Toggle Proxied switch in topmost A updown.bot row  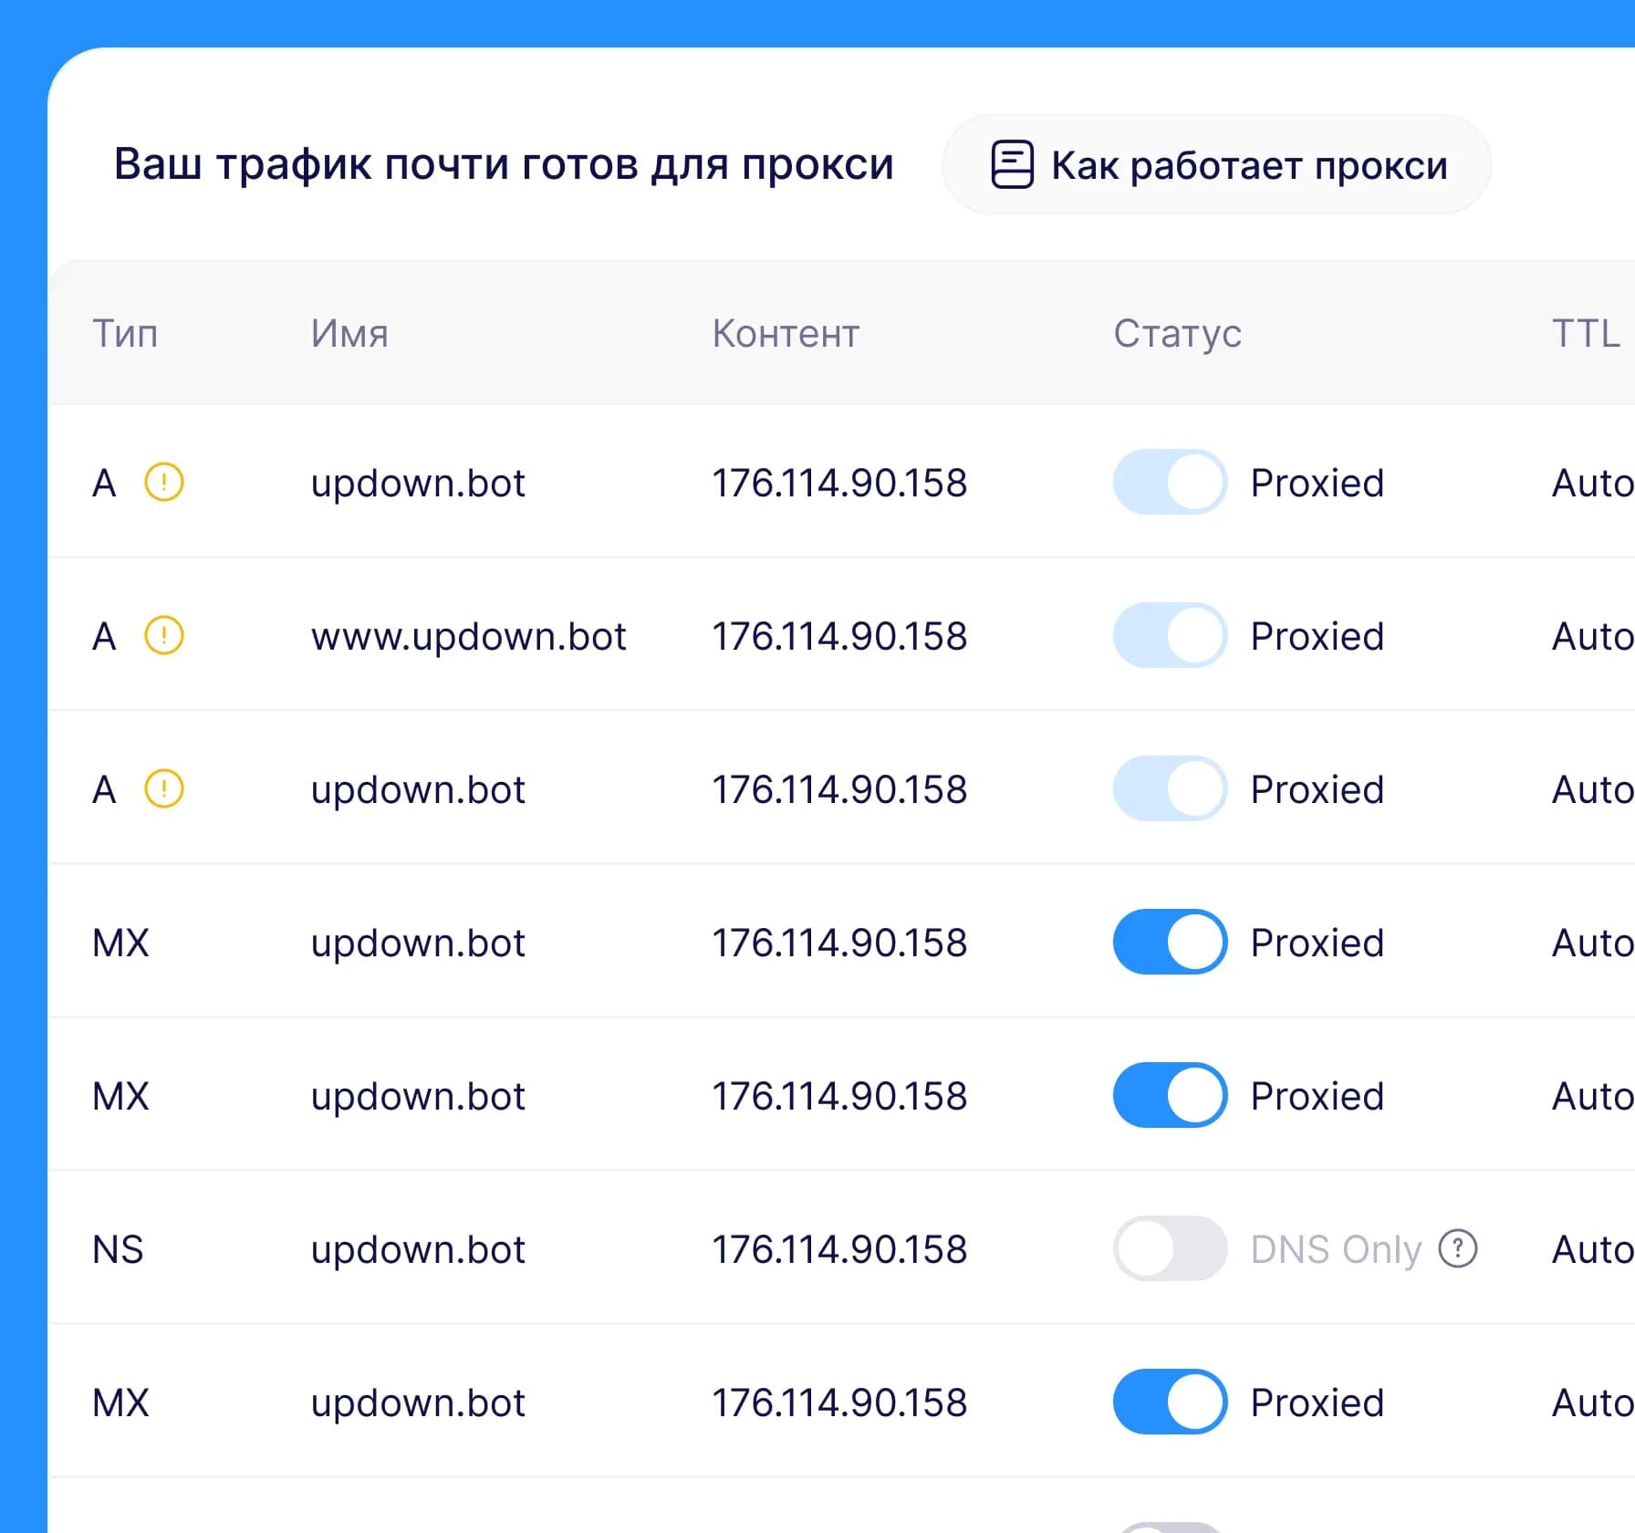[1170, 482]
